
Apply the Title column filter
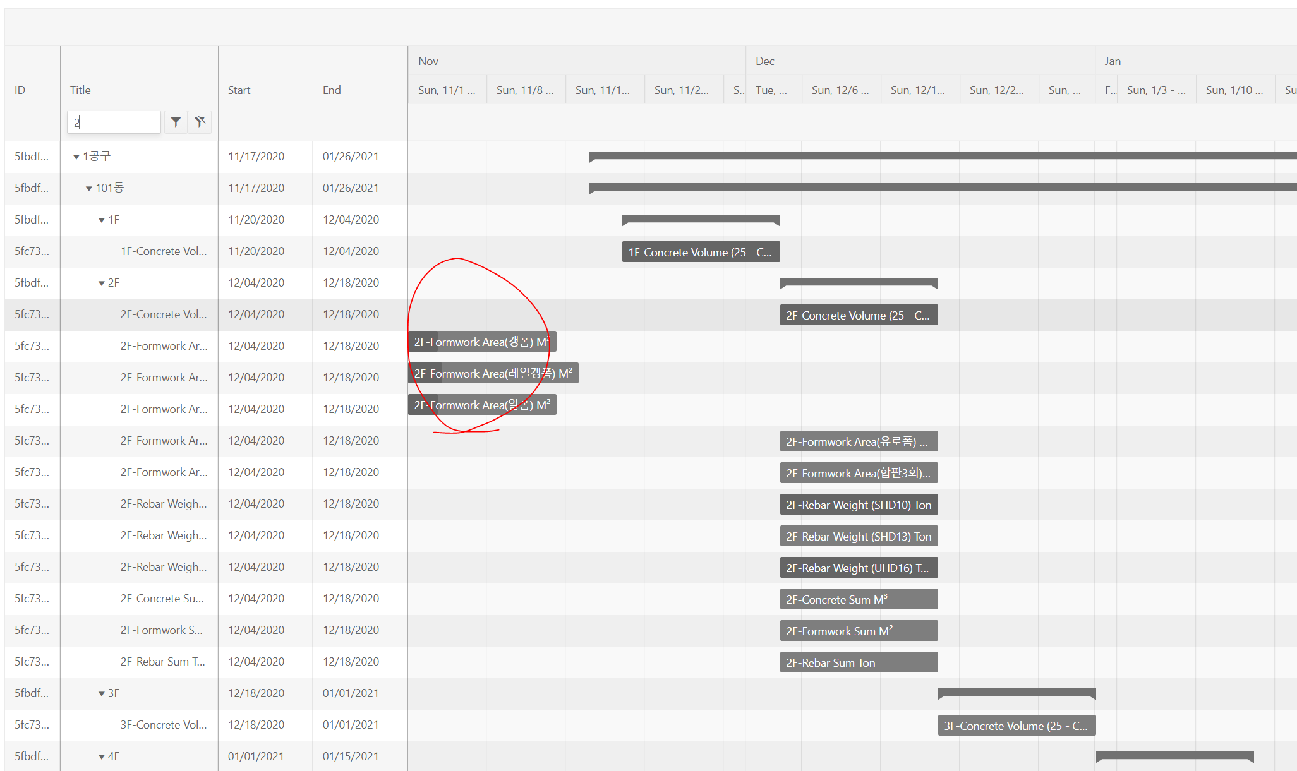(x=176, y=122)
